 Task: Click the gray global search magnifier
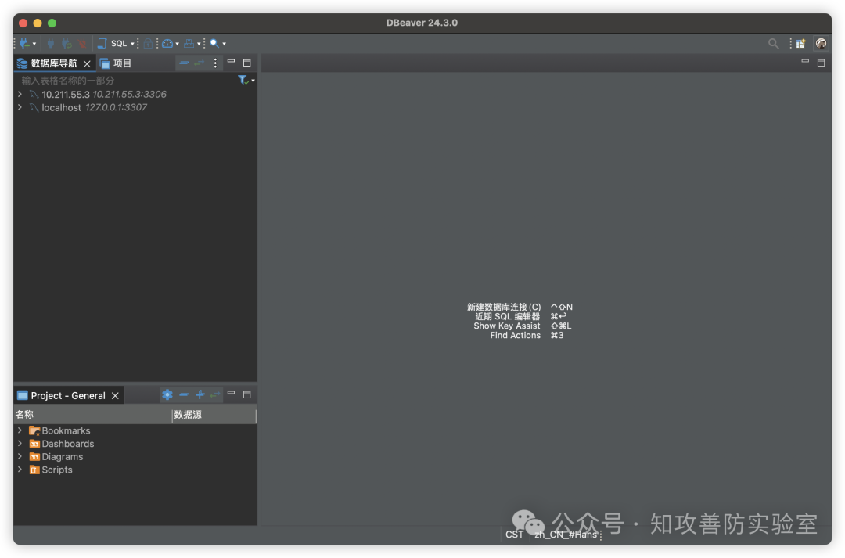point(773,44)
